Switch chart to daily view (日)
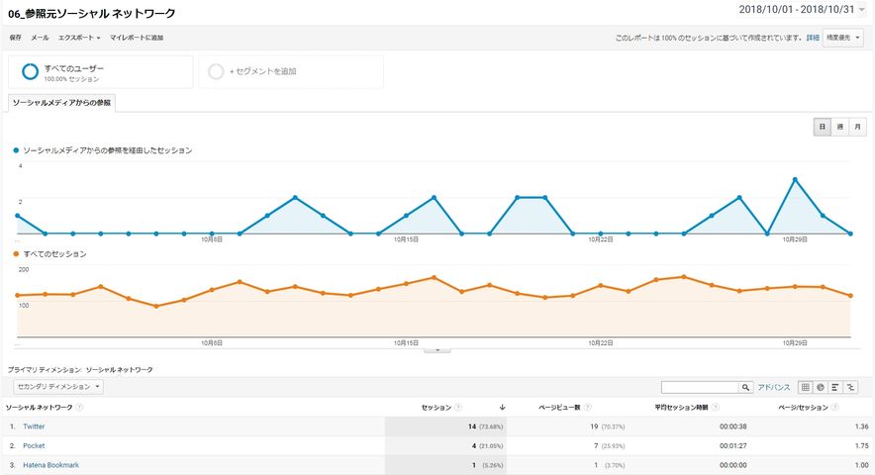The width and height of the screenshot is (875, 475). (x=822, y=127)
